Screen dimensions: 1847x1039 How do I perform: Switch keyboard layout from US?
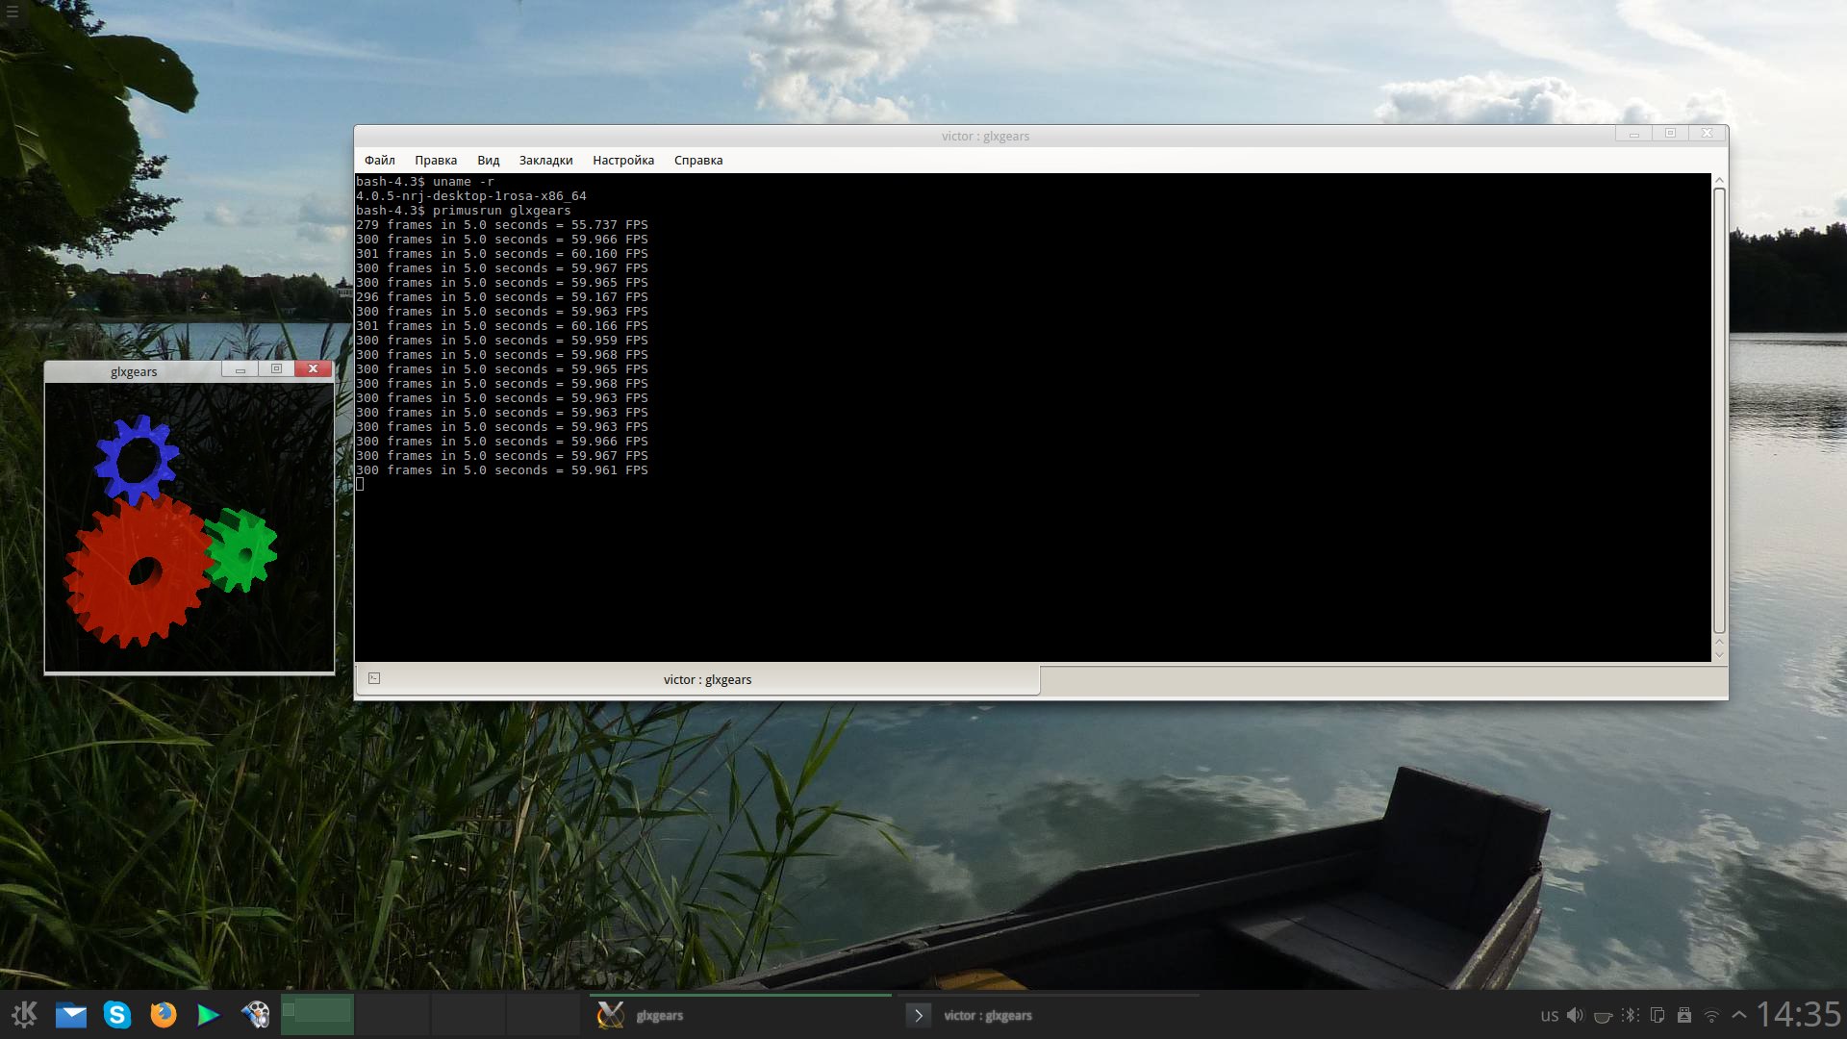click(x=1549, y=1015)
